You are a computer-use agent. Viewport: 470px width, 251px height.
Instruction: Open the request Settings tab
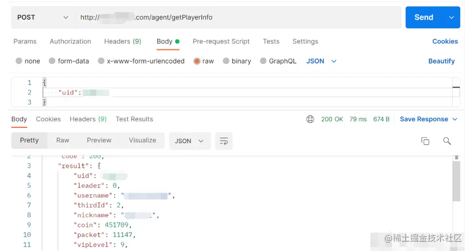coord(305,42)
